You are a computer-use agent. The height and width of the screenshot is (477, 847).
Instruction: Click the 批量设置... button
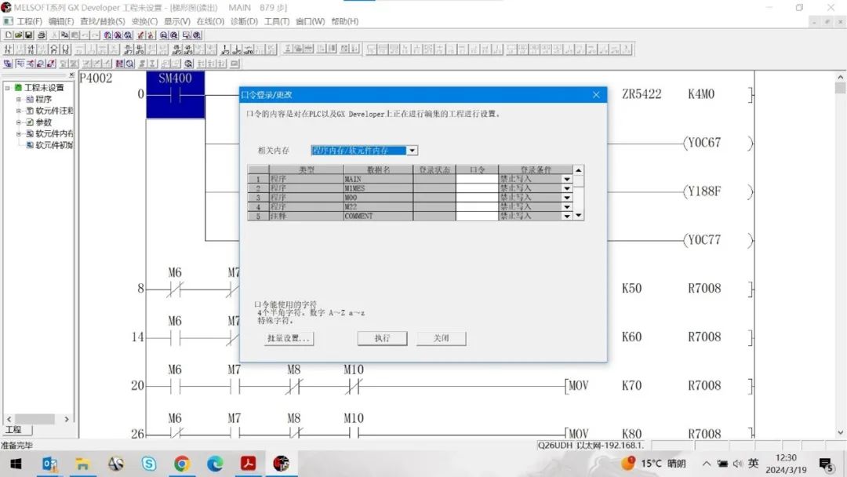pyautogui.click(x=289, y=338)
